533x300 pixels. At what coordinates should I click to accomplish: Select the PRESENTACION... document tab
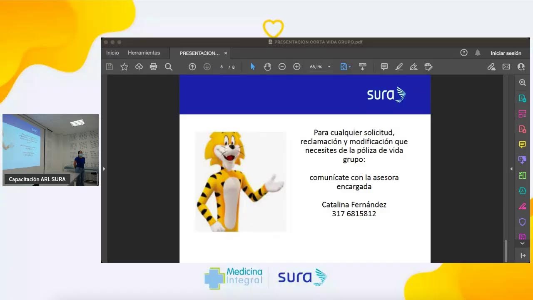tap(199, 53)
